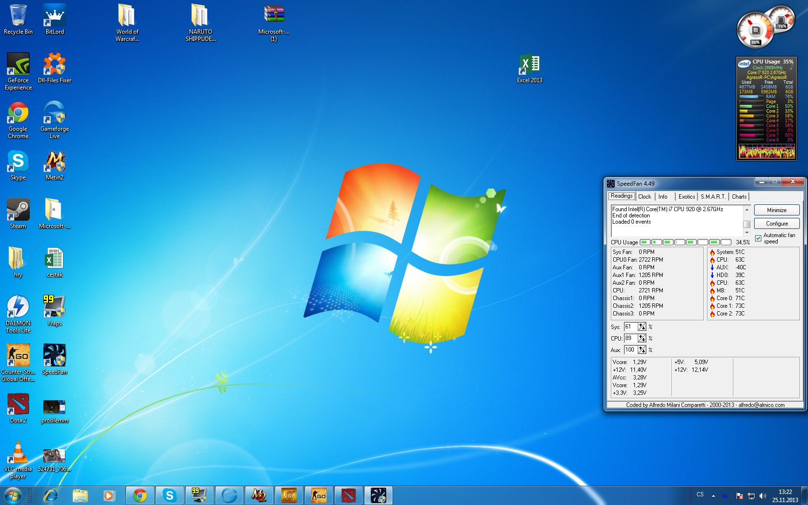Image resolution: width=808 pixels, height=505 pixels.
Task: Click the SpeedFan log scrollbar up arrow
Action: coord(746,210)
